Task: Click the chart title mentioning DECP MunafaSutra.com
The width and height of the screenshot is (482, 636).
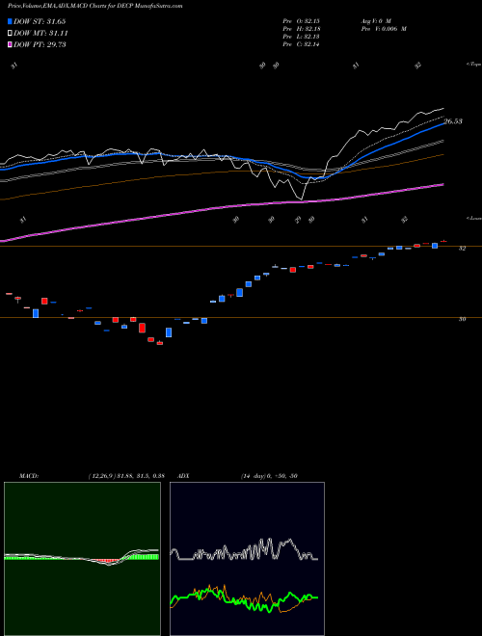Action: 94,6
